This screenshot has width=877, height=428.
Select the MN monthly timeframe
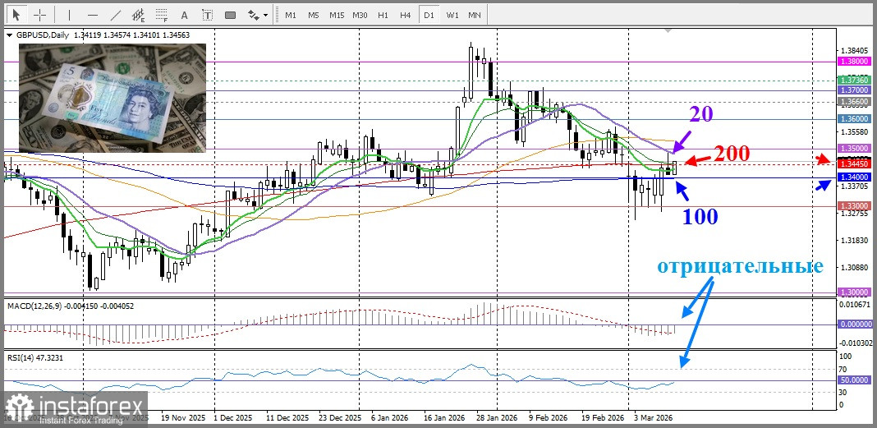tap(475, 15)
